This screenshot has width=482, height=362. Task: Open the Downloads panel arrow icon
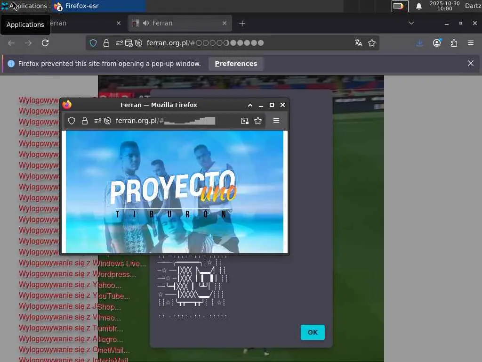(419, 43)
